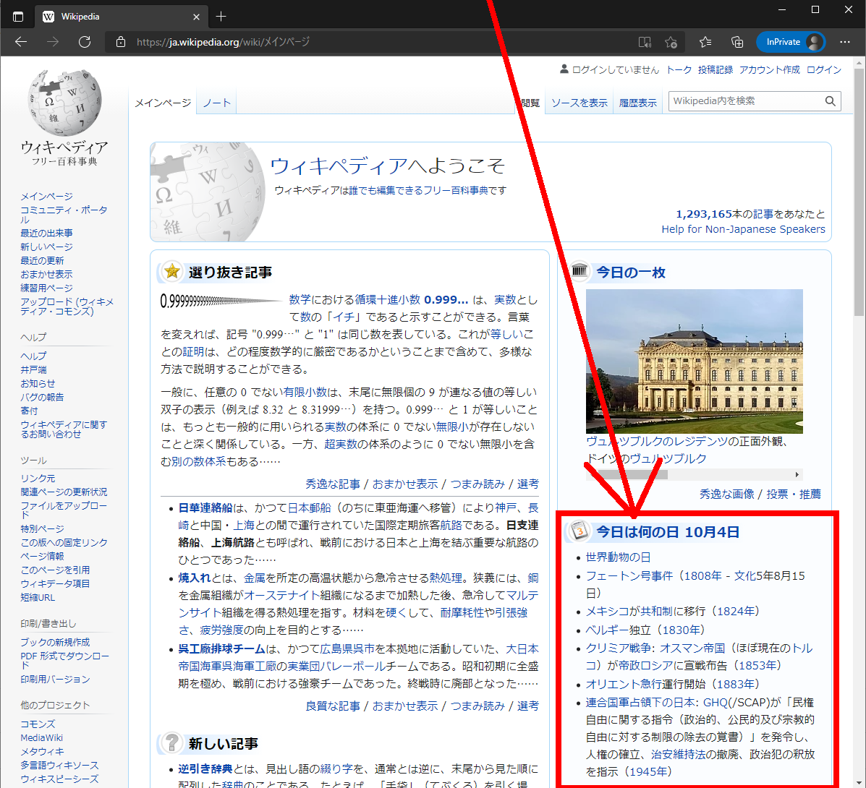Click the ログイン link

(x=823, y=69)
